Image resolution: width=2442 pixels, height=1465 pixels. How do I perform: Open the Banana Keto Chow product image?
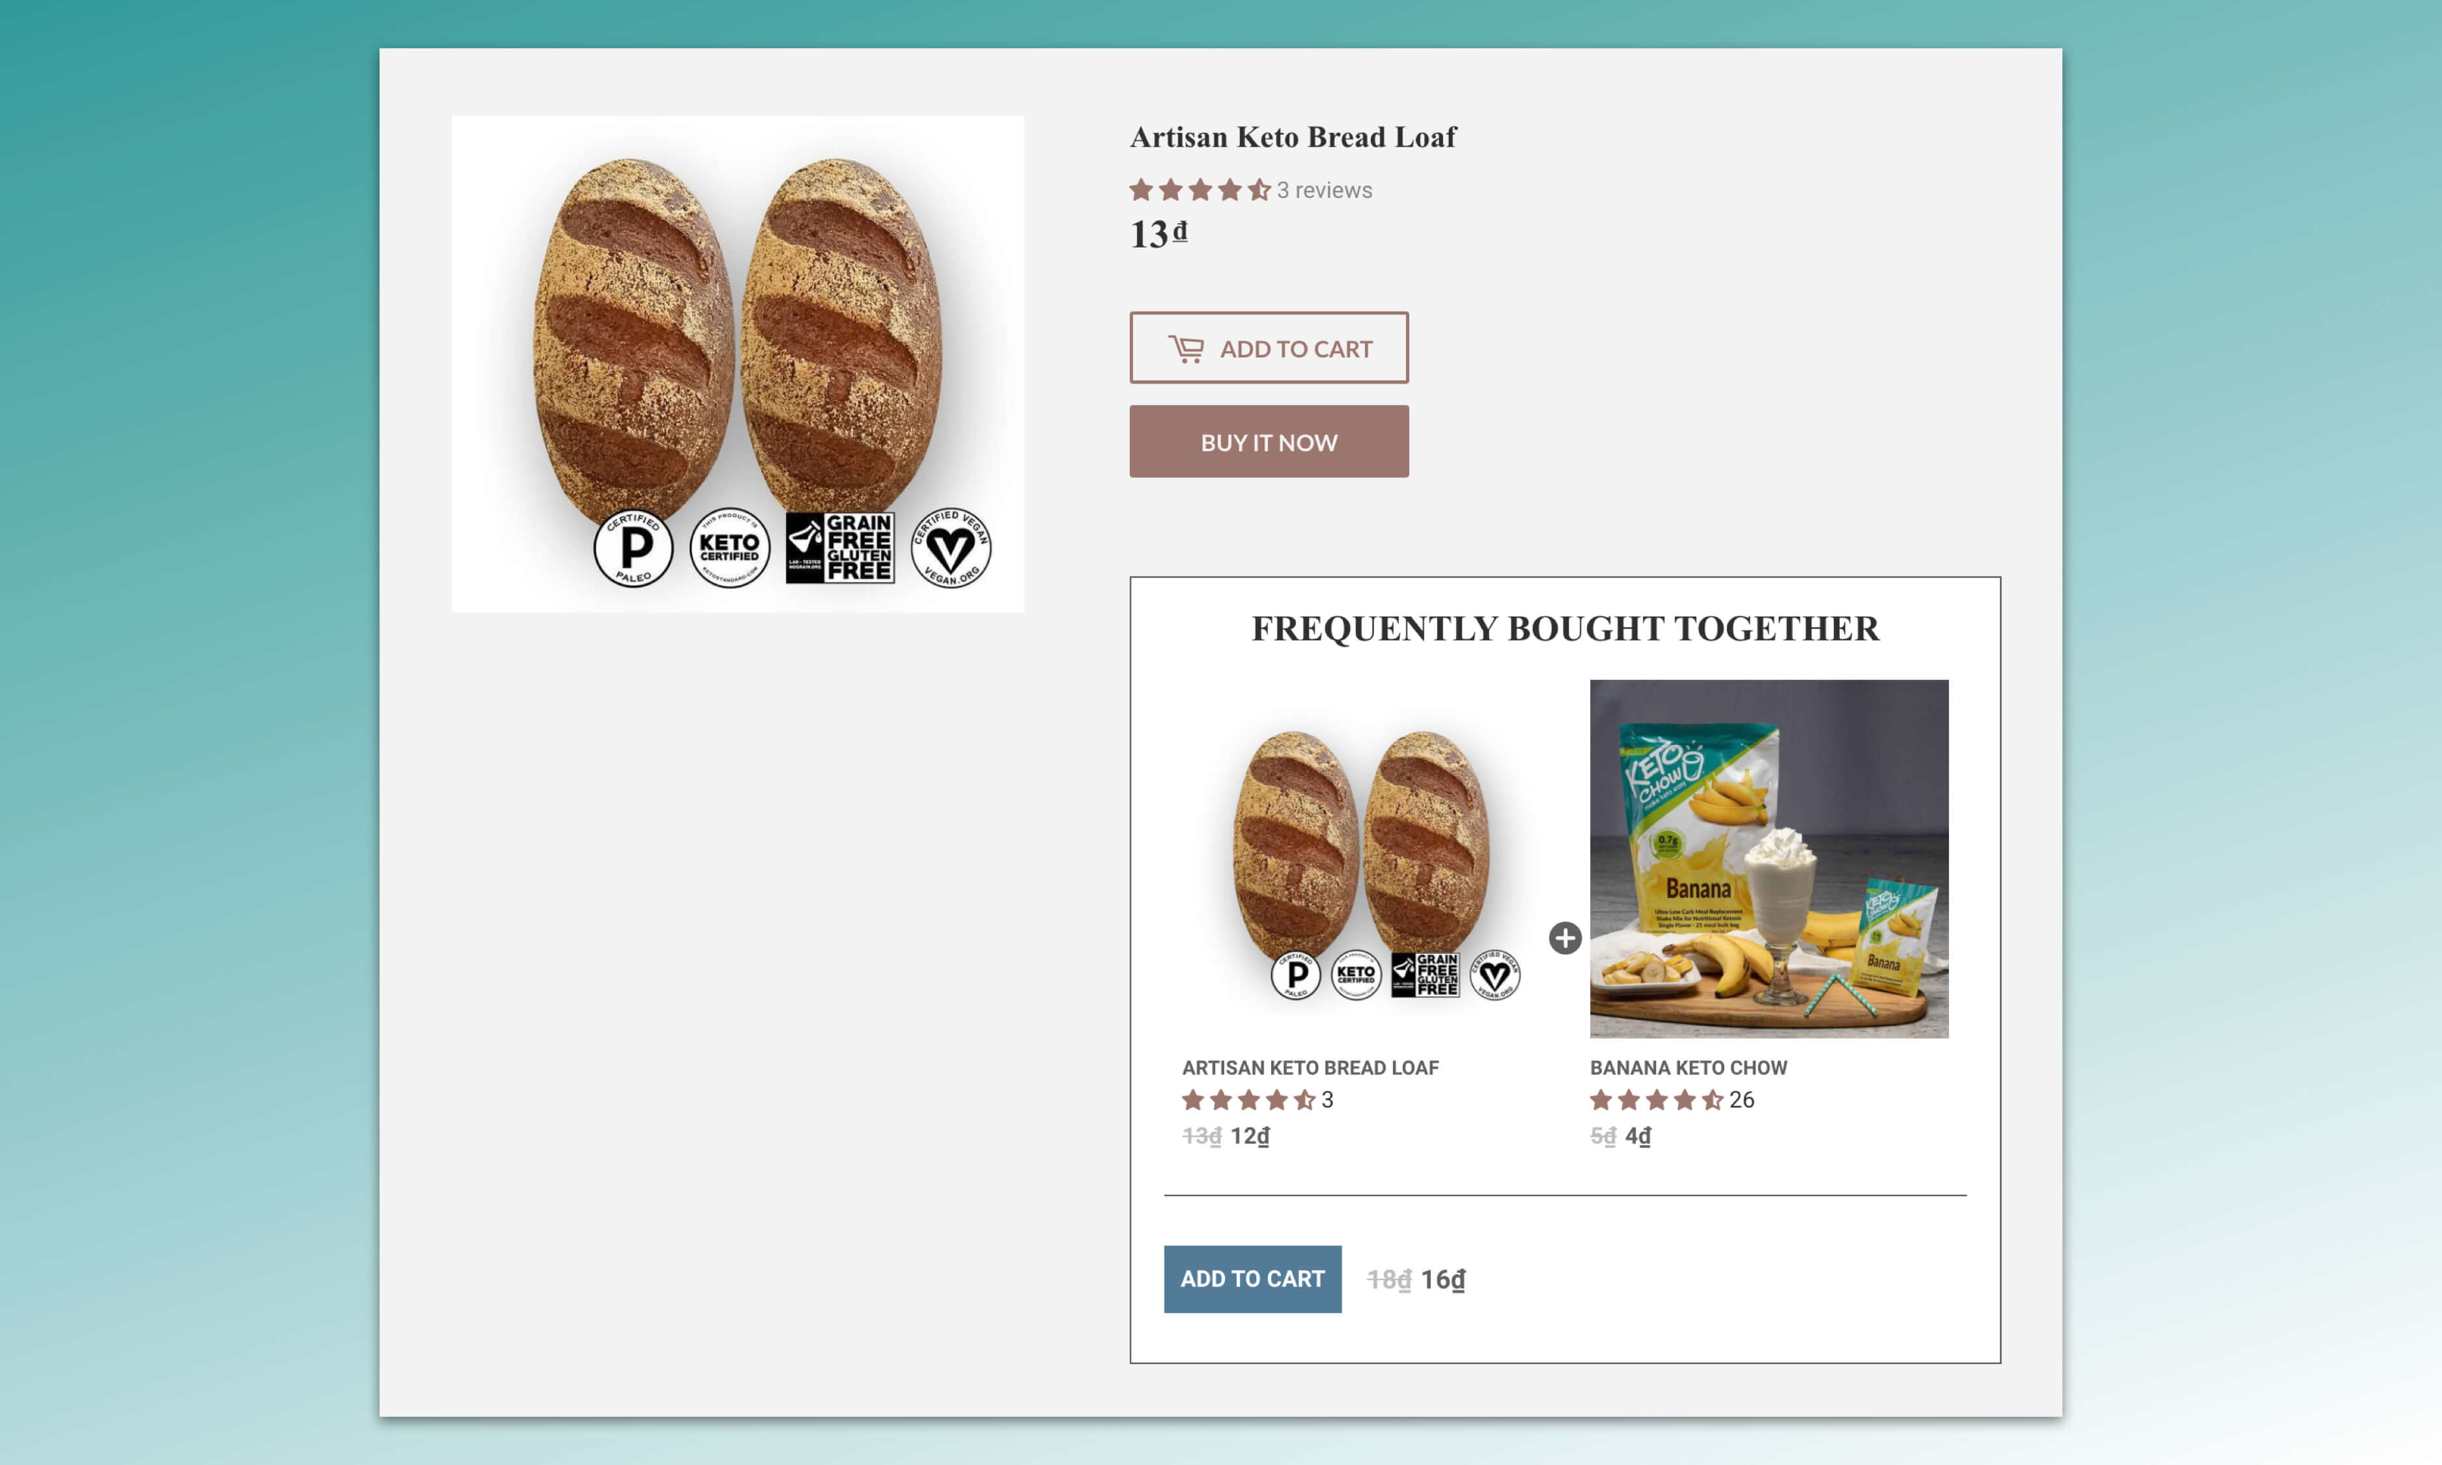tap(1768, 859)
